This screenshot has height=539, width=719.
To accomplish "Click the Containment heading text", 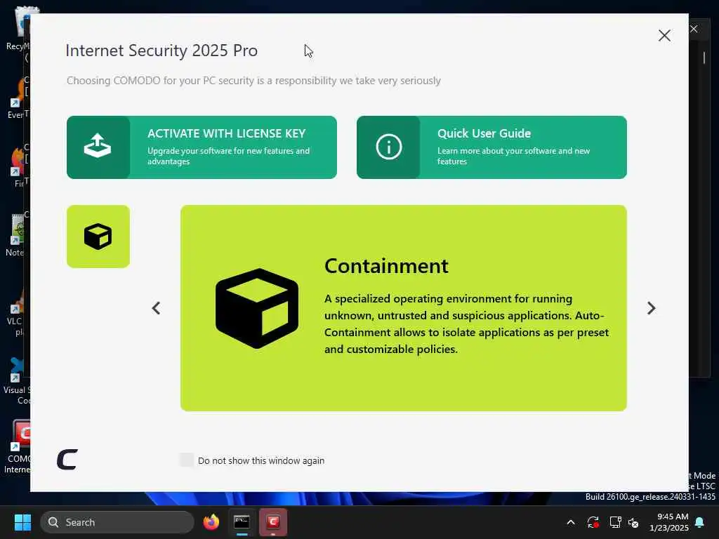I will click(x=386, y=266).
